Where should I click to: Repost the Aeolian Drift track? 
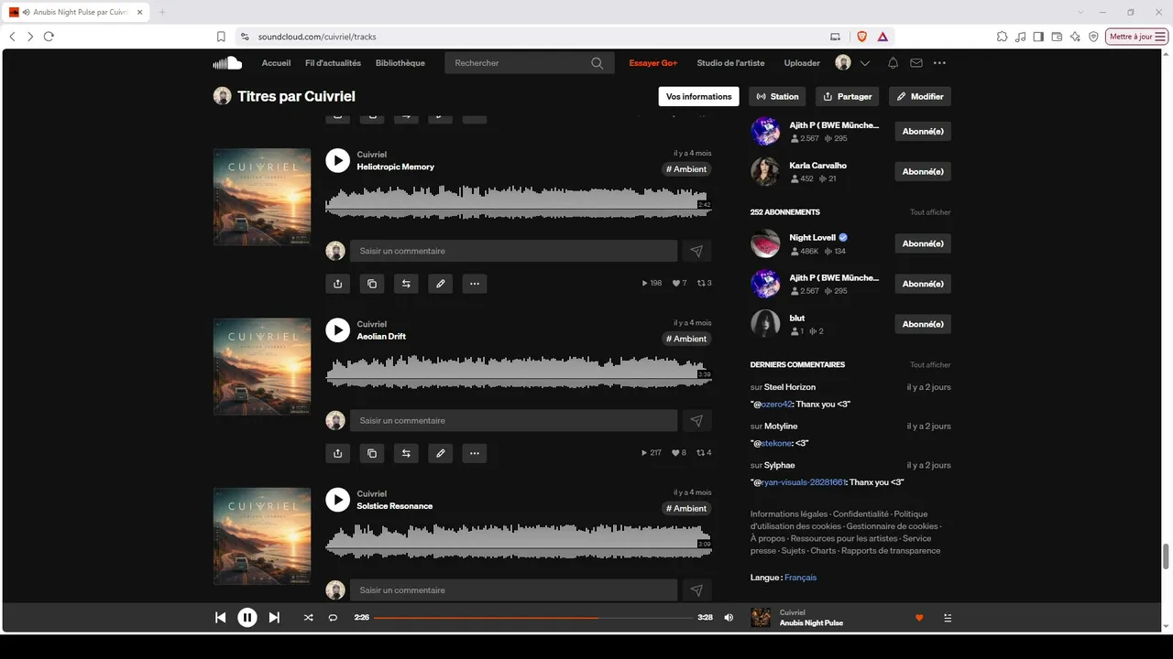coord(406,453)
